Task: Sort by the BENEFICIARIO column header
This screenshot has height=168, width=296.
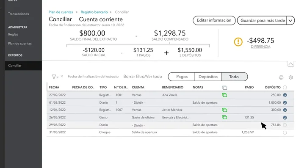Action: [x=172, y=87]
